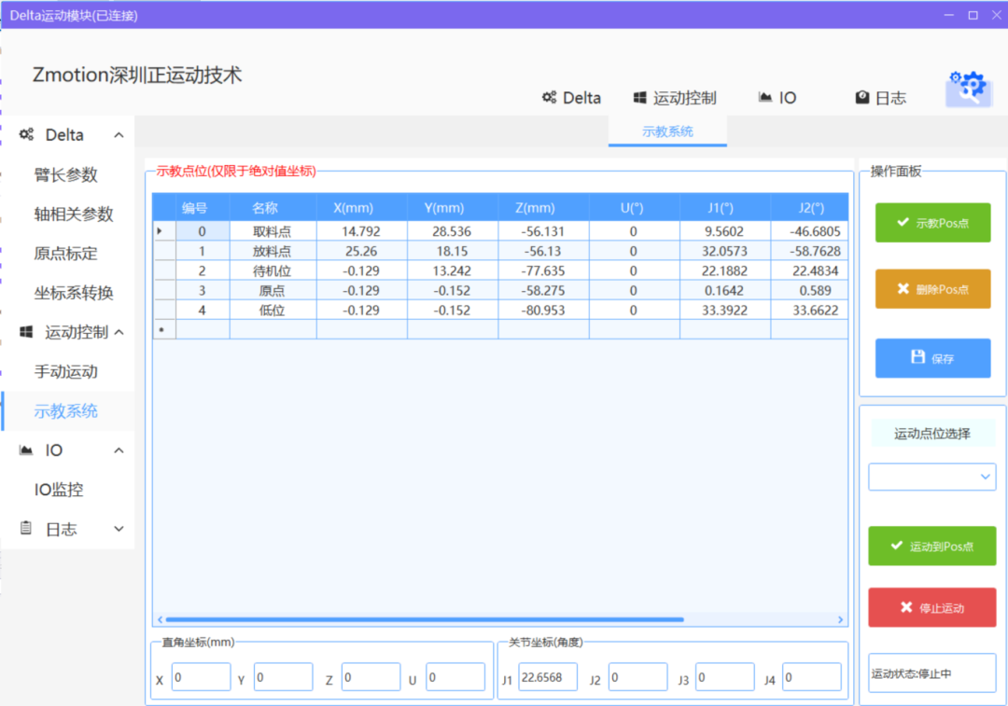The height and width of the screenshot is (706, 1008).
Task: Click the horizontal scrollbar thumb under the table
Action: point(425,620)
